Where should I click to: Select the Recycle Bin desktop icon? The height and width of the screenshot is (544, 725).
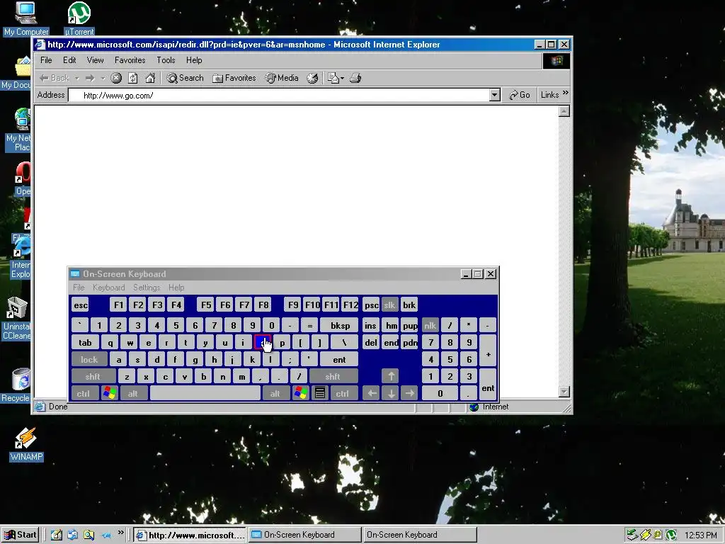[x=16, y=385]
